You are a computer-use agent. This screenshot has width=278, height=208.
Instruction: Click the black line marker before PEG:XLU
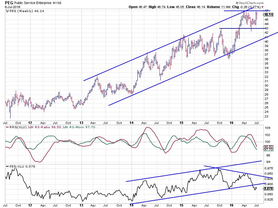(7, 166)
